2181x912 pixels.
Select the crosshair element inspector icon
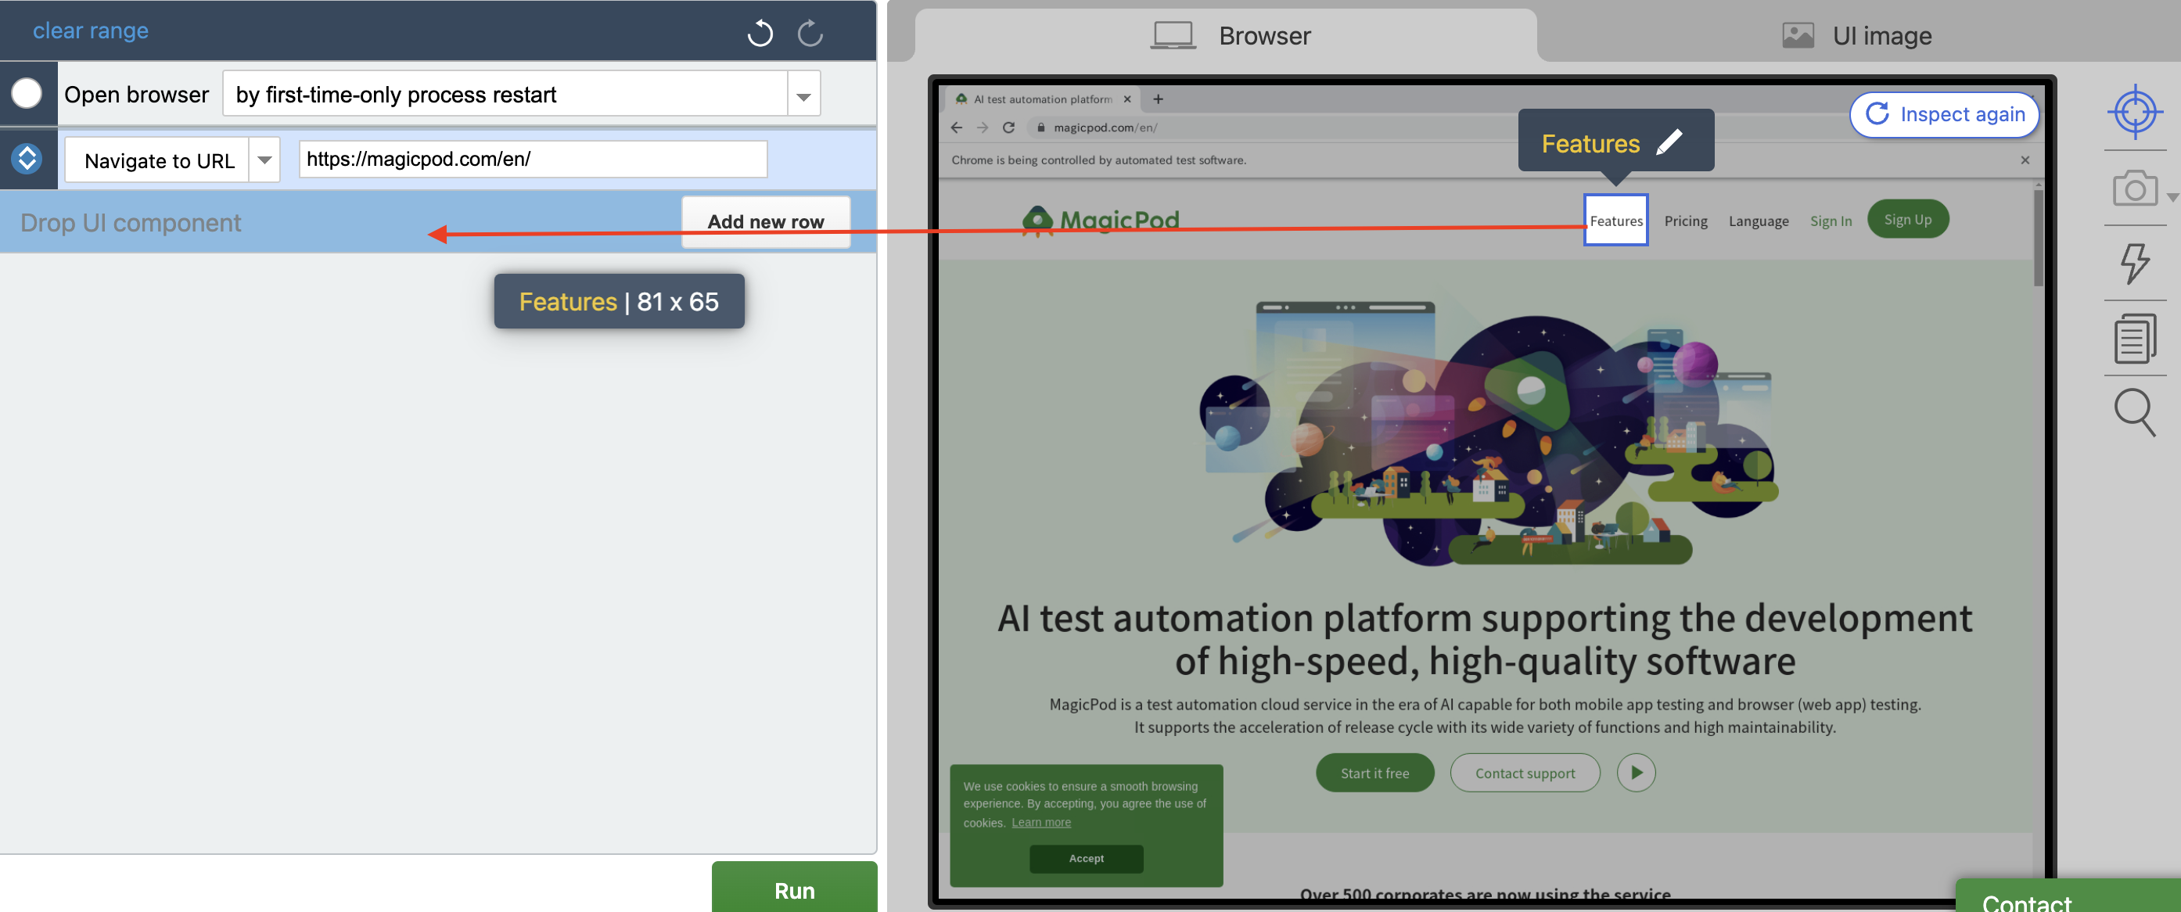tap(2134, 111)
